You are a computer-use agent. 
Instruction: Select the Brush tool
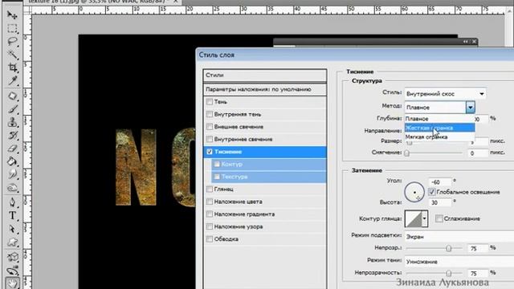coord(12,109)
